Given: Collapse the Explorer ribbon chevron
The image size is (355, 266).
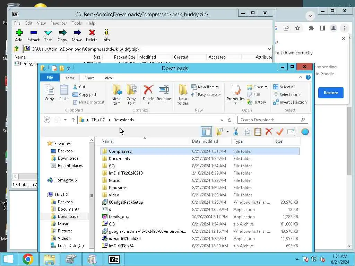Looking at the screenshot, I should pos(301,77).
